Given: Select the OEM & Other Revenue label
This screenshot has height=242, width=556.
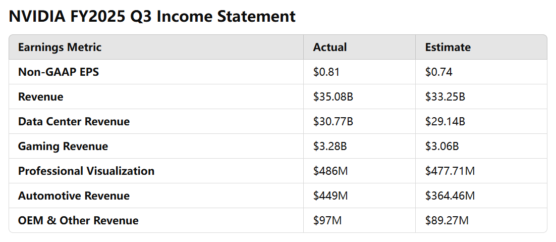Looking at the screenshot, I should click(x=78, y=221).
